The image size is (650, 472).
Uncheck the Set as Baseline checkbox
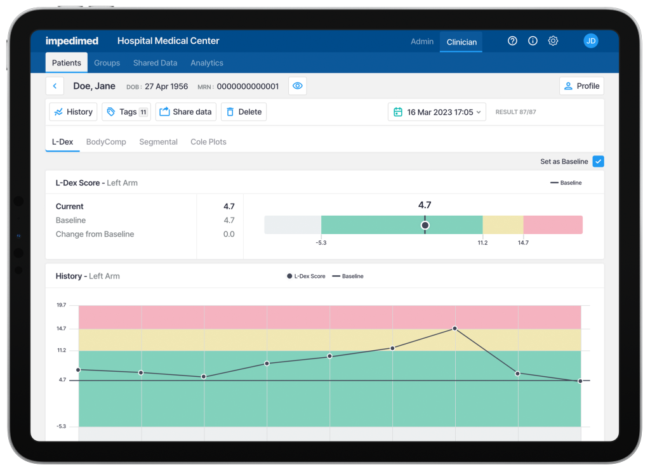(598, 162)
